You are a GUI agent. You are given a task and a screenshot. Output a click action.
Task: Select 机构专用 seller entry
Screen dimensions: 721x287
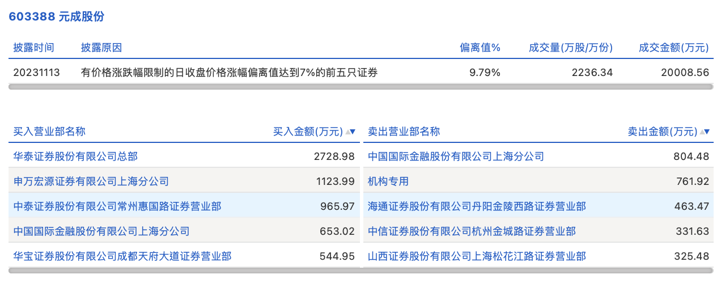click(388, 182)
